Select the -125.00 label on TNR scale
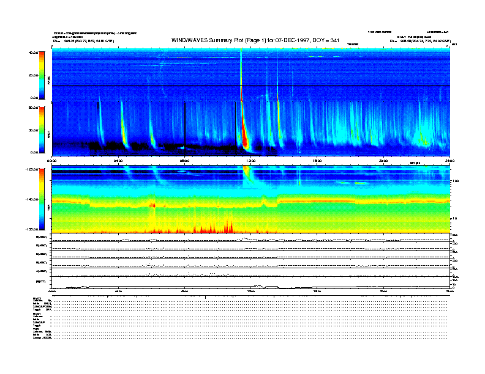 32,169
